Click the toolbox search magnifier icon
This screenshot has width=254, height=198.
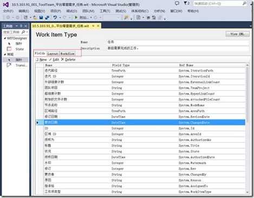click(23, 32)
